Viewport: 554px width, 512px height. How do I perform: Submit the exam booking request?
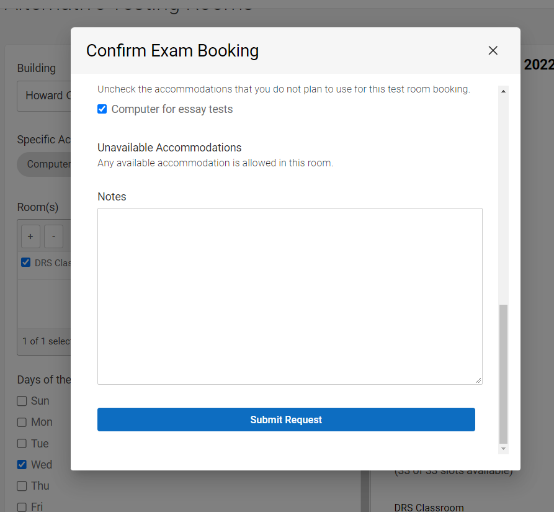[286, 420]
